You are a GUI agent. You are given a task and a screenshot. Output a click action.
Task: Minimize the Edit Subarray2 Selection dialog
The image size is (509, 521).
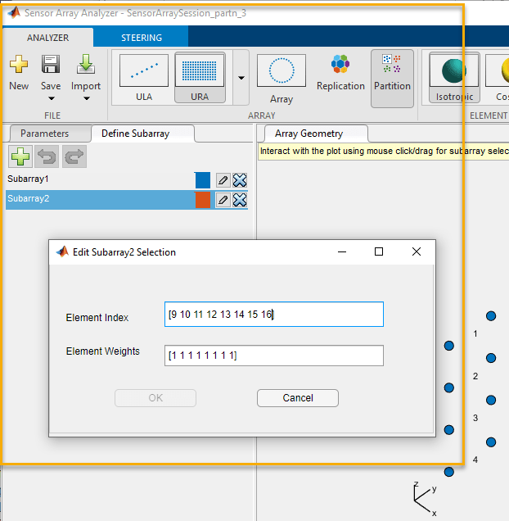pyautogui.click(x=342, y=251)
